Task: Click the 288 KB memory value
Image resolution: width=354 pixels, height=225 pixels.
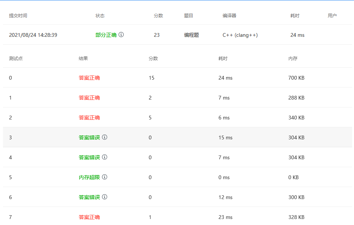Action: (x=296, y=98)
